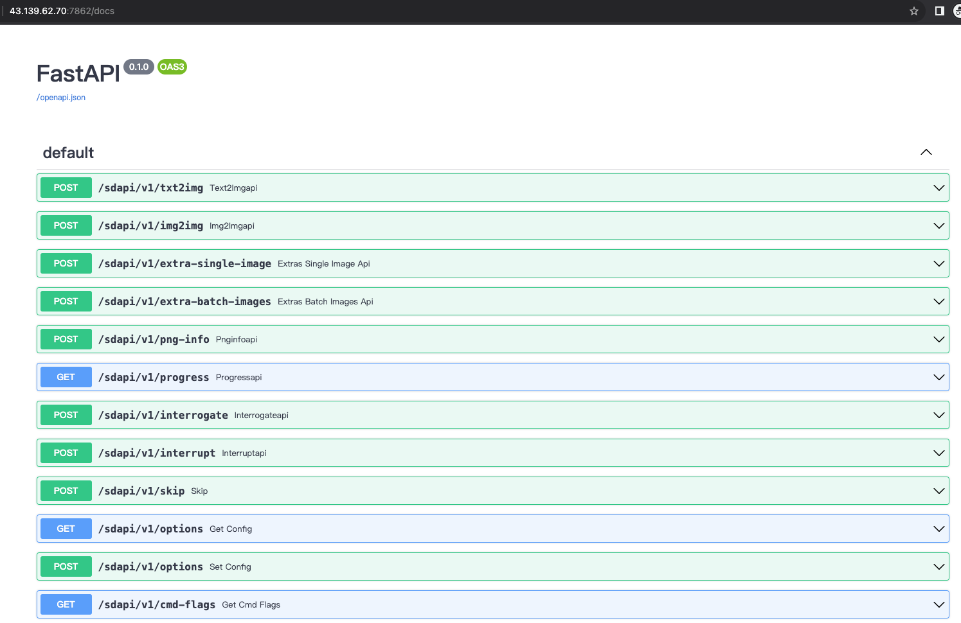Expand the Set Config options row arrow
Screen dimensions: 961x623
[939, 566]
